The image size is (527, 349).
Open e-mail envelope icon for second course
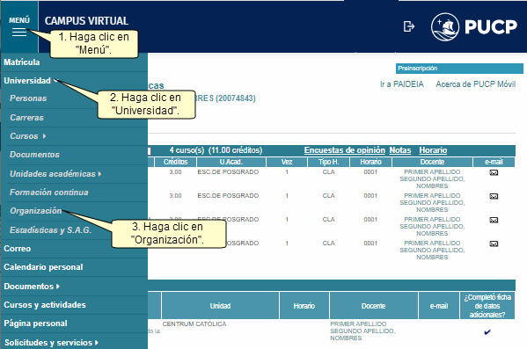click(x=494, y=196)
